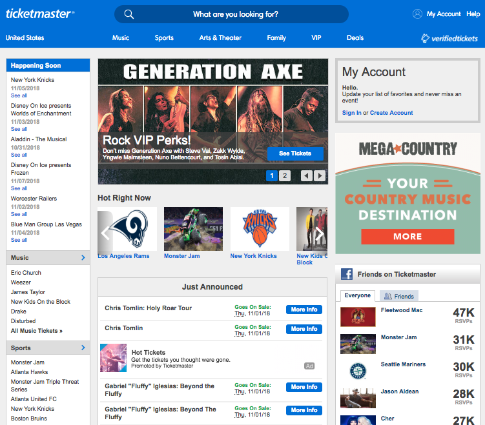Switch to the Everyone tab
The image size is (485, 425).
(358, 295)
